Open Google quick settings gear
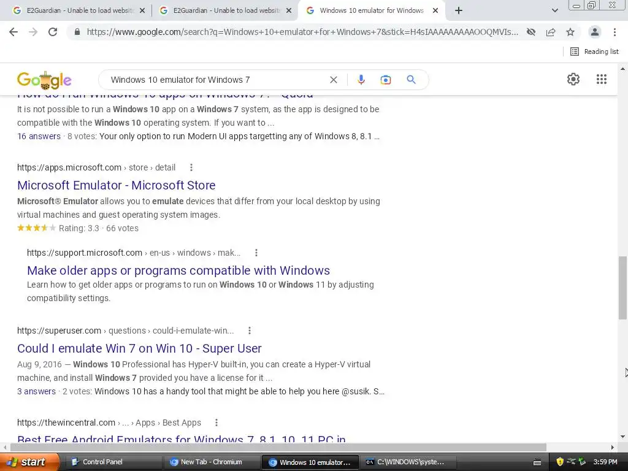This screenshot has width=628, height=471. coord(573,79)
